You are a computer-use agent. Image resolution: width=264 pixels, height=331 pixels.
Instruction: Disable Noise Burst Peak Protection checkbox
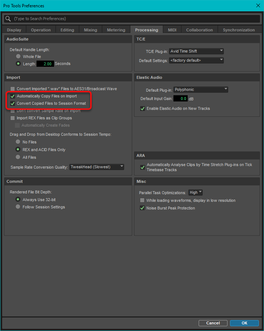(142, 208)
